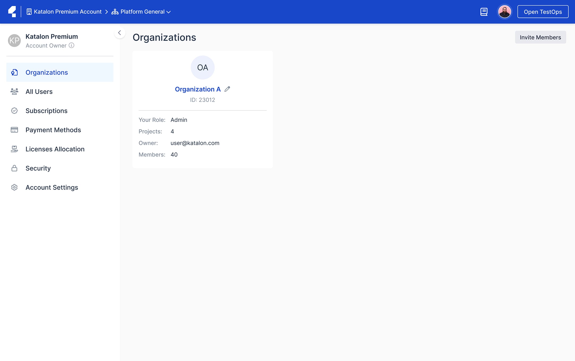Expand the Platform General dropdown
This screenshot has height=361, width=575.
click(x=141, y=12)
